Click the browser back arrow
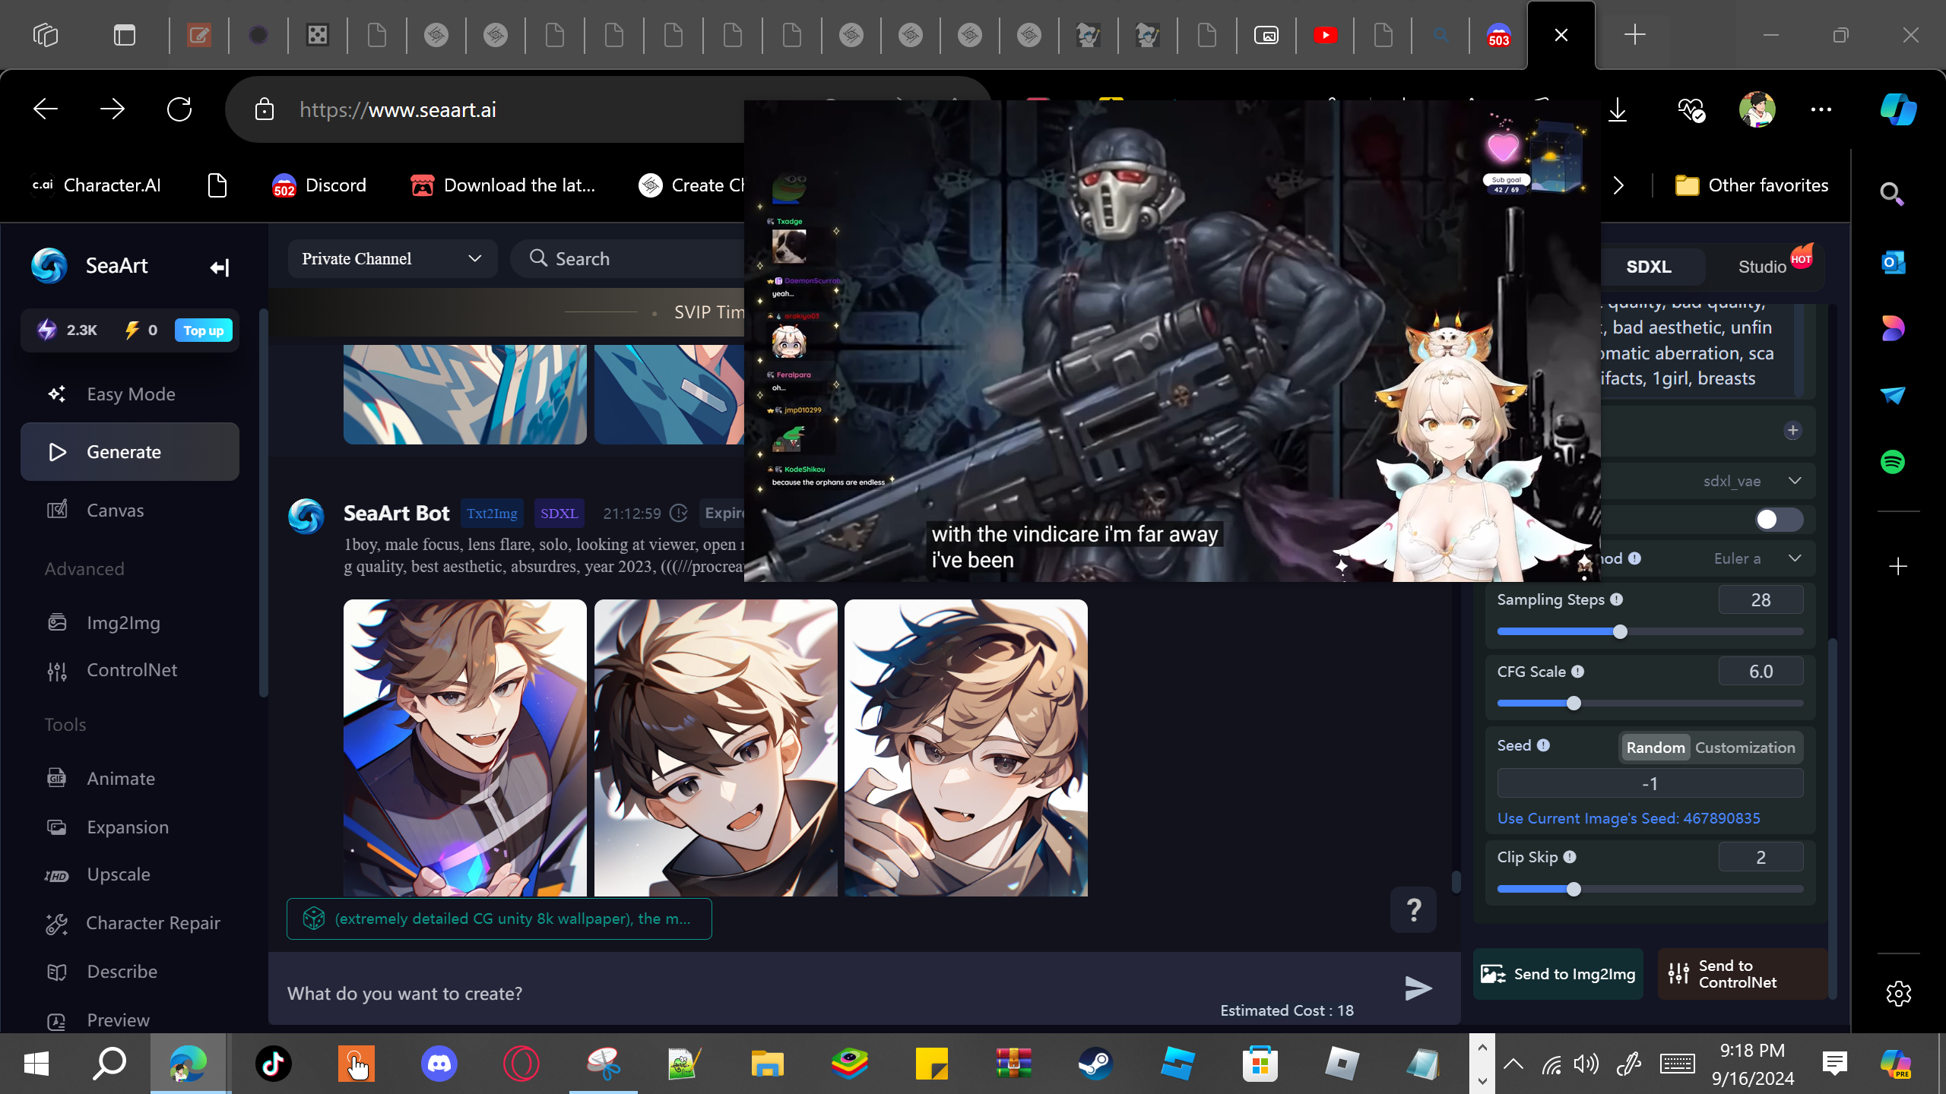This screenshot has height=1094, width=1946. [46, 109]
